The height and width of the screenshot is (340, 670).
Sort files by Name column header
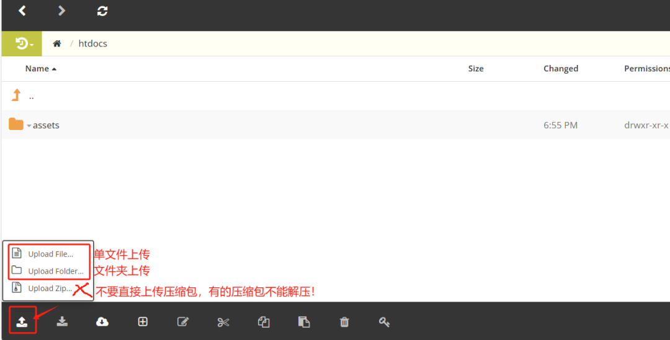37,69
